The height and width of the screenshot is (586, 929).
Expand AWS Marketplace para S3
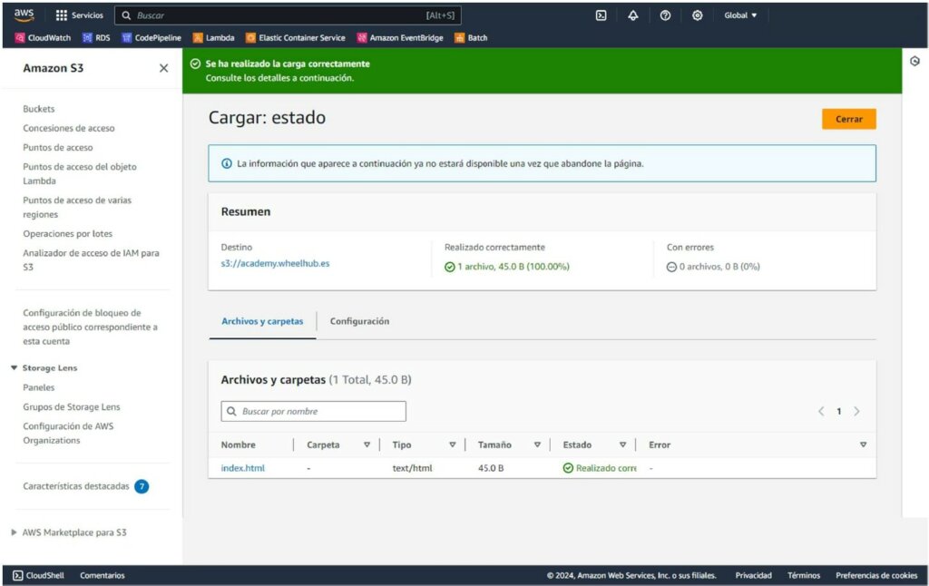click(x=15, y=532)
